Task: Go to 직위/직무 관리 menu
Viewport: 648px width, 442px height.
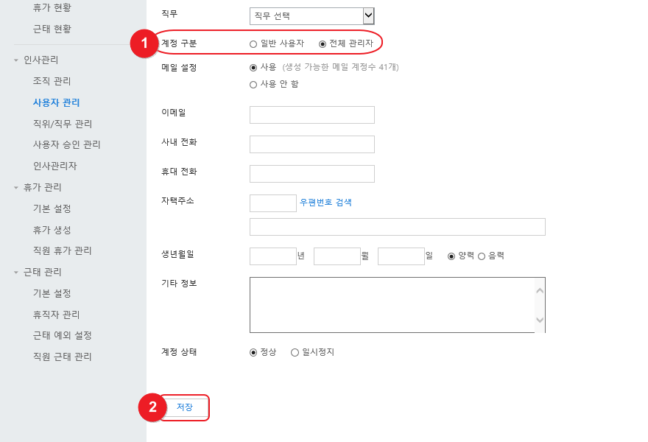Action: click(x=63, y=124)
